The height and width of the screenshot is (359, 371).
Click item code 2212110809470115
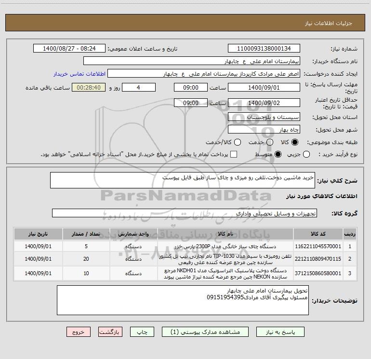(318, 259)
